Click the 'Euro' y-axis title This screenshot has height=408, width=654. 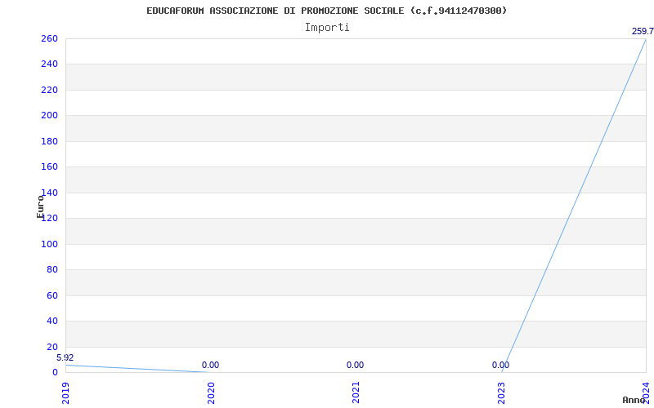40,206
